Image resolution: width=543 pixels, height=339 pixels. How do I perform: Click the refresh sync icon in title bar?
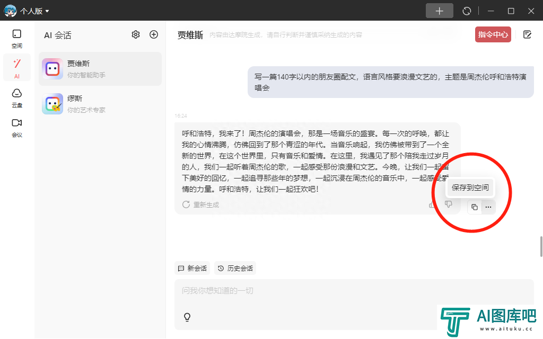click(467, 11)
